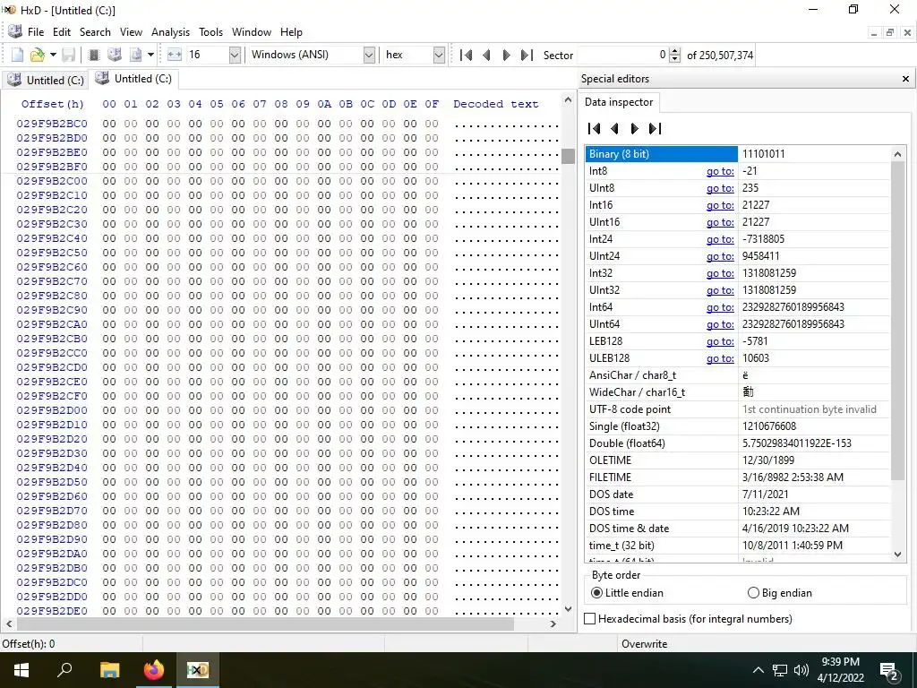Click the hex view vertical scrollbar thumb
This screenshot has height=688, width=917.
pos(568,156)
